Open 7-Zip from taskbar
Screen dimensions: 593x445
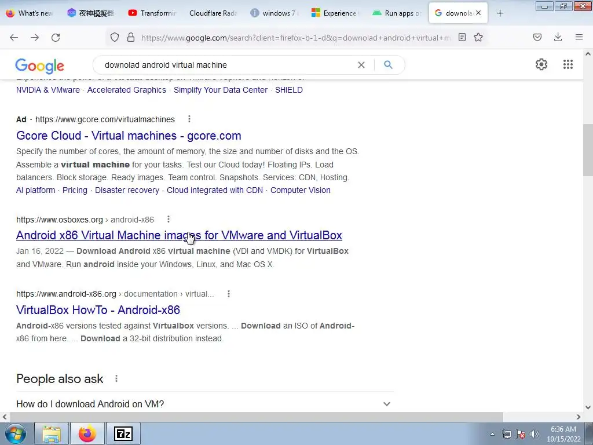click(123, 433)
